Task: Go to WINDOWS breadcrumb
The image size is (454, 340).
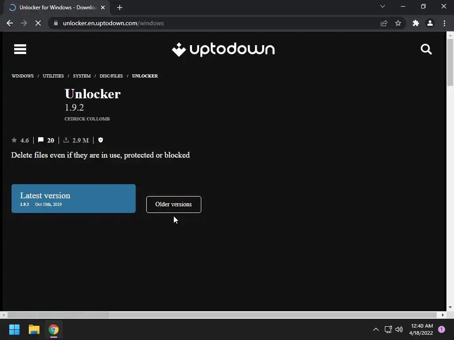Action: pos(23,76)
